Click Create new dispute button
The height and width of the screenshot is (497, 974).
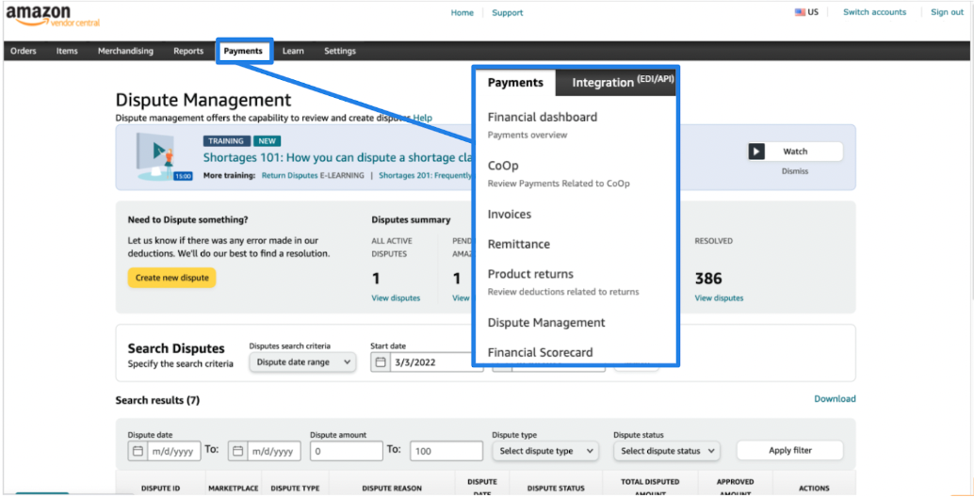(172, 278)
